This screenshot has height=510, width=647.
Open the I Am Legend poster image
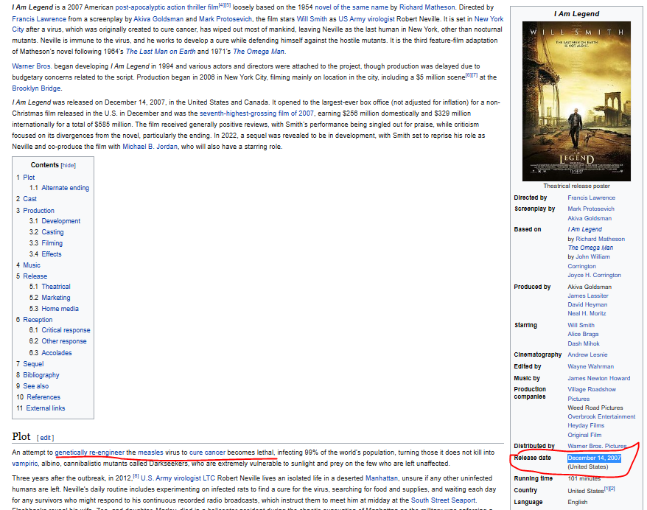point(576,101)
